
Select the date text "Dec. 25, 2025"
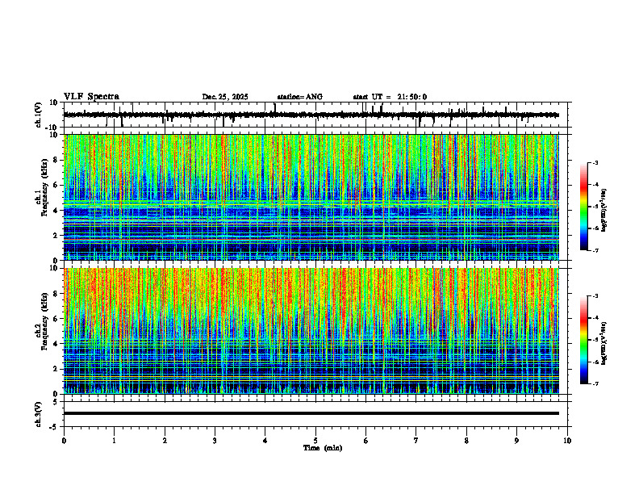point(225,97)
